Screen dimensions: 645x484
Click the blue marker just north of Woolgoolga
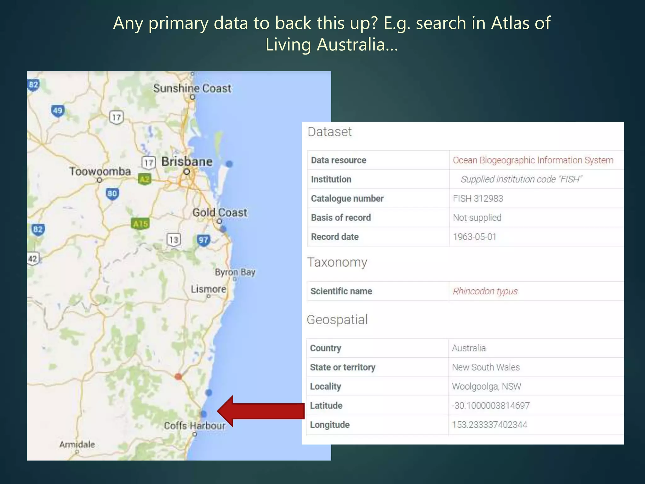click(x=208, y=393)
